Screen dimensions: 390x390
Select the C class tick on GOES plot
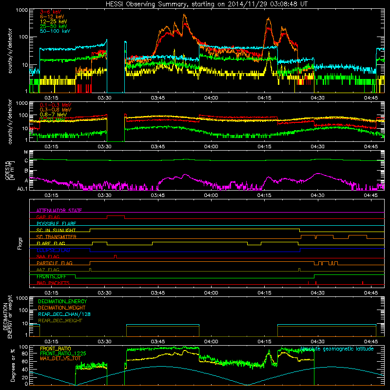pyautogui.click(x=26, y=161)
